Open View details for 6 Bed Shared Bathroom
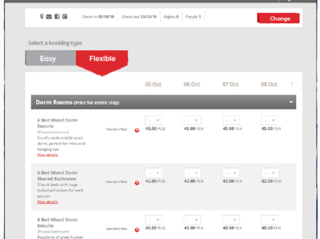The image size is (320, 239). [x=48, y=202]
